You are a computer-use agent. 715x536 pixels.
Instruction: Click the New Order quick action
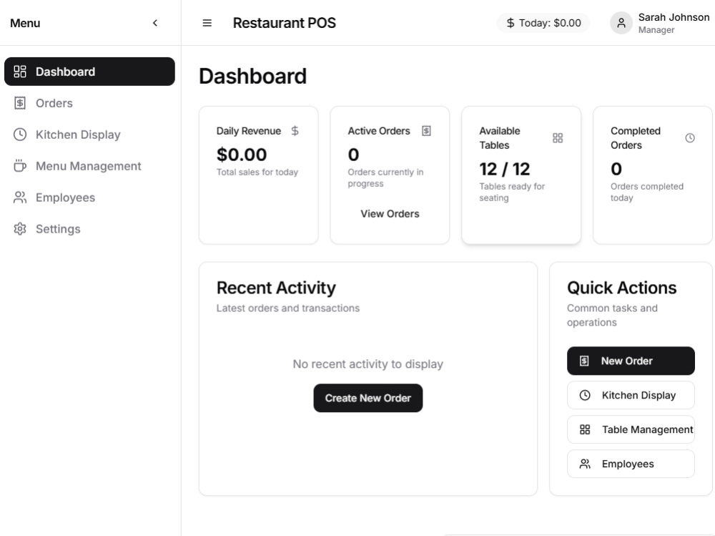(x=631, y=361)
